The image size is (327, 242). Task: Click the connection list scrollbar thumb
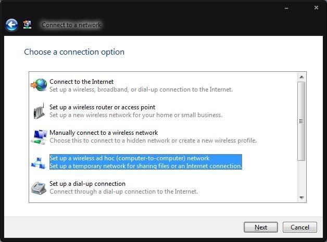click(301, 121)
